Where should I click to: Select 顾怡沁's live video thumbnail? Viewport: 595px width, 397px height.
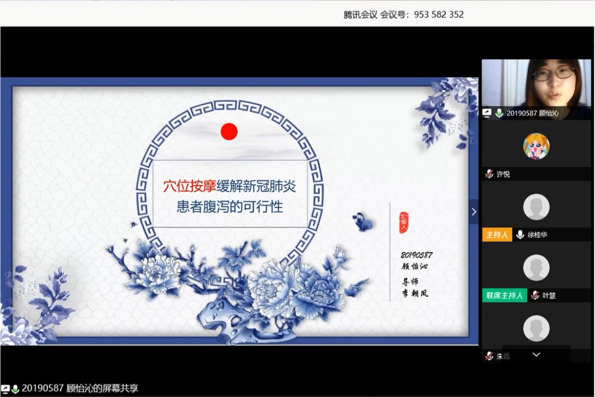tap(535, 83)
